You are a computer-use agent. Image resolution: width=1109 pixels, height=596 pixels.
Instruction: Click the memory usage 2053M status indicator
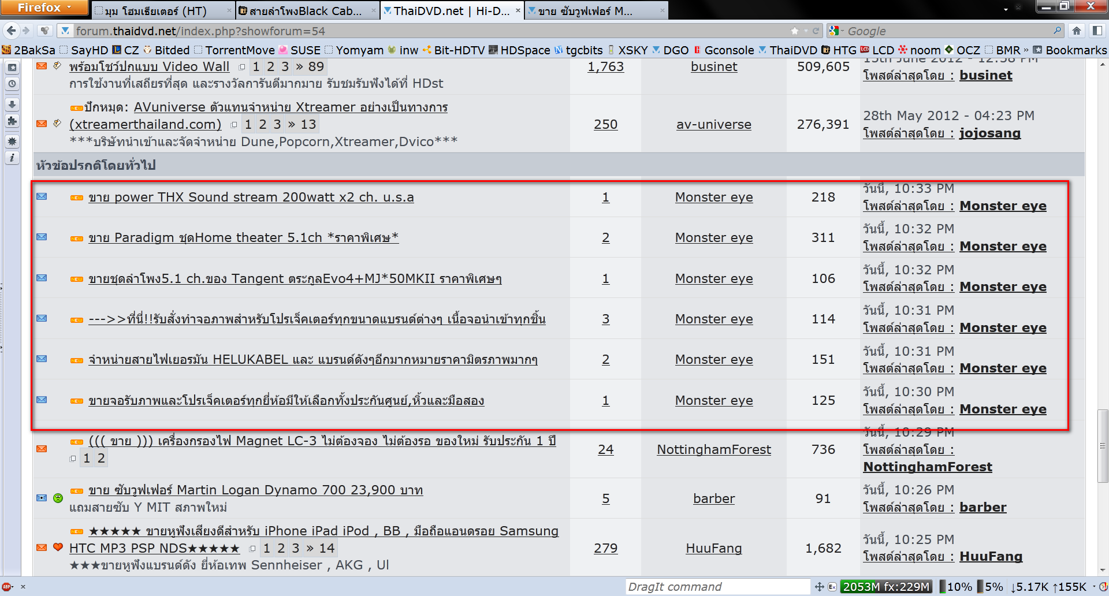point(885,587)
